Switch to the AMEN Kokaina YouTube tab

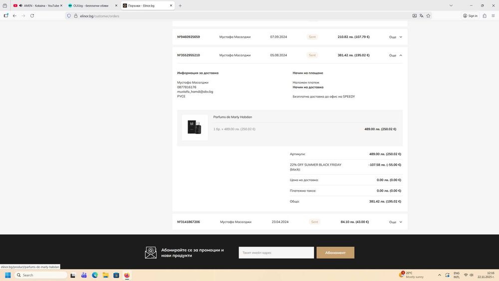pyautogui.click(x=37, y=5)
